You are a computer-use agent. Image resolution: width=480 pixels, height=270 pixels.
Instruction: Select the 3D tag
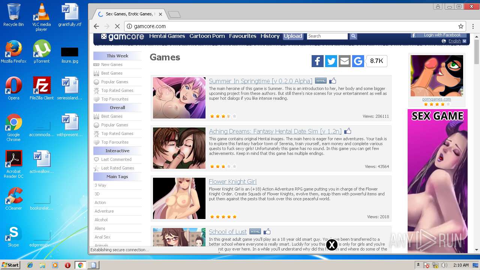97,194
